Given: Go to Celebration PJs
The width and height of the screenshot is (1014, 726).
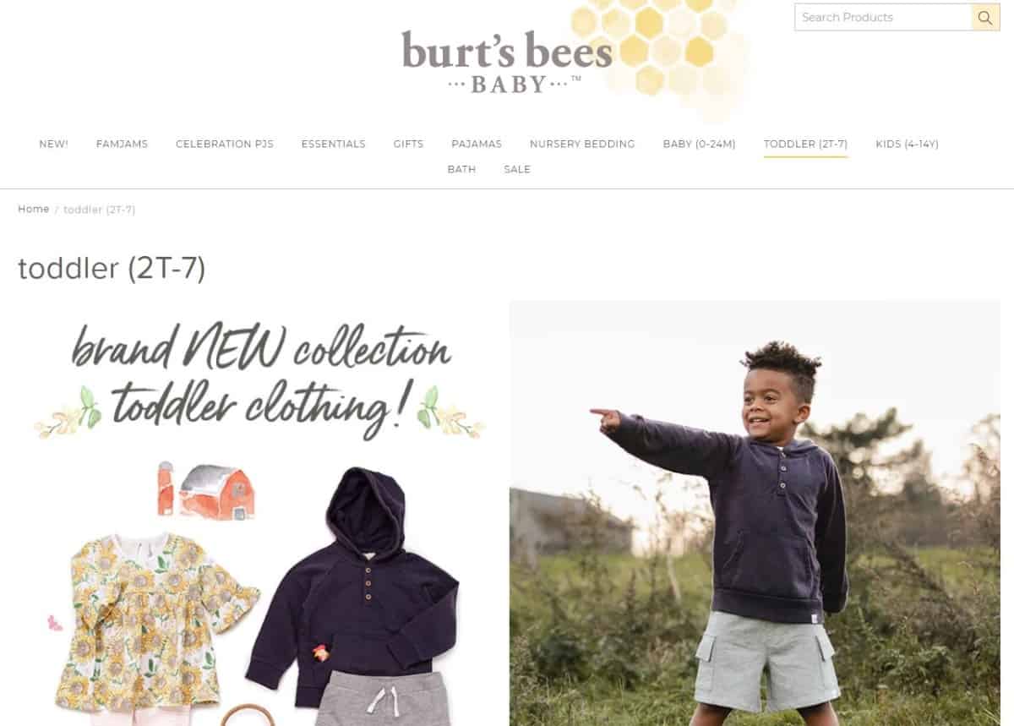Looking at the screenshot, I should pos(225,145).
